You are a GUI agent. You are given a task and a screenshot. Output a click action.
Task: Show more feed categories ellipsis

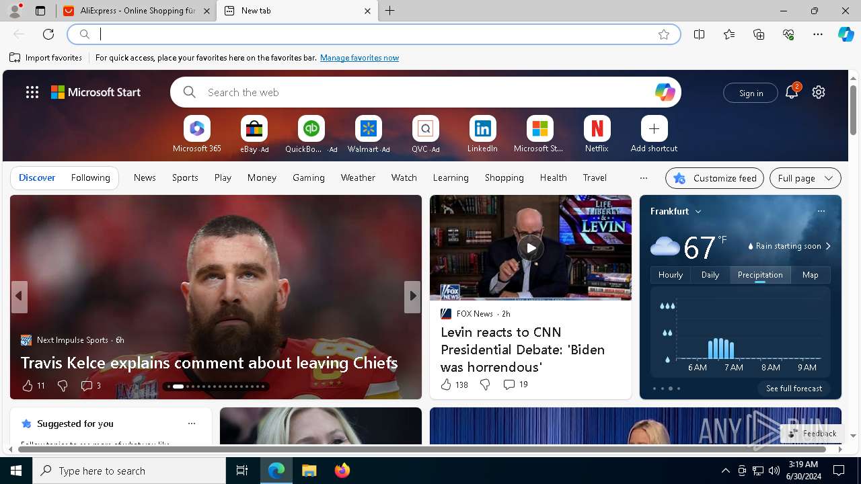click(643, 178)
